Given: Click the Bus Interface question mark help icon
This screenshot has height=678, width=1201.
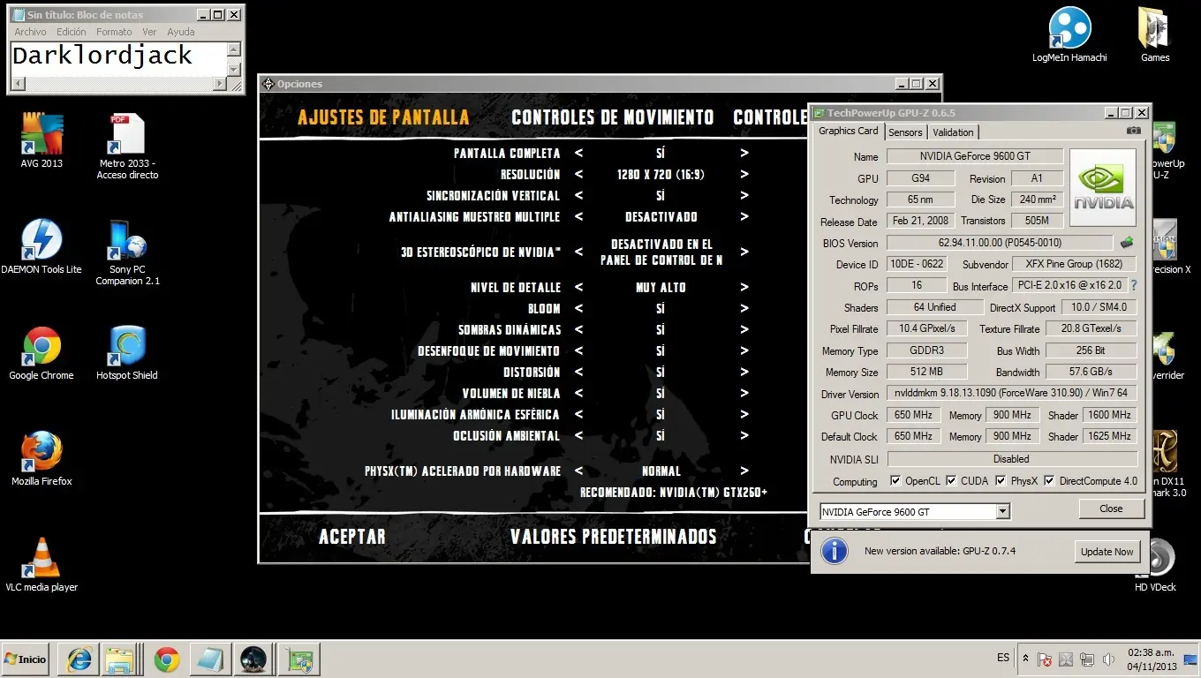Looking at the screenshot, I should click(1134, 285).
